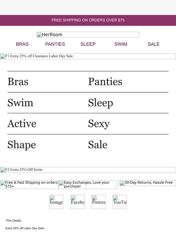
Task: Open the Extra 25% Off Swim banner
Action: pos(88,170)
